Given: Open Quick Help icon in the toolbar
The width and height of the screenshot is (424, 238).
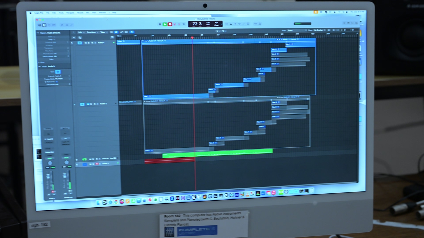Looking at the screenshot, I should coord(49,25).
